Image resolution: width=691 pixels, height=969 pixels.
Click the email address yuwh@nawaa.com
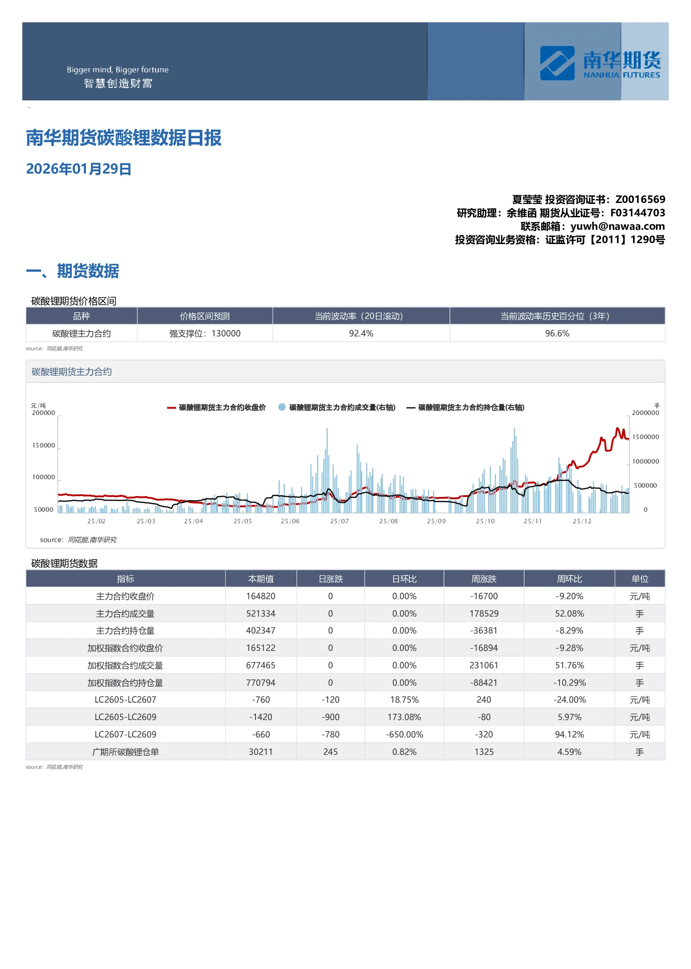point(617,226)
